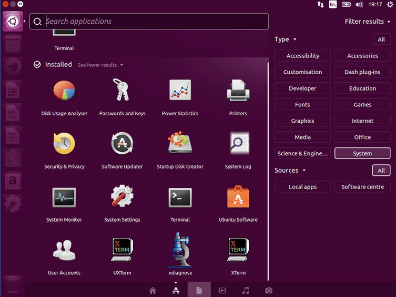The image size is (396, 297).
Task: Click the results vertical scrollbar
Action: click(x=268, y=171)
